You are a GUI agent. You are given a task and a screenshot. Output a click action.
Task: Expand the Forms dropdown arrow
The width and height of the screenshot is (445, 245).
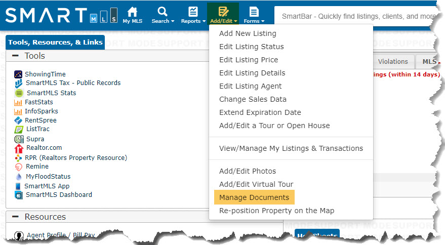pyautogui.click(x=263, y=21)
